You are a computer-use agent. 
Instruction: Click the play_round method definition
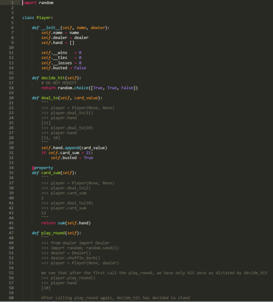(x=57, y=233)
